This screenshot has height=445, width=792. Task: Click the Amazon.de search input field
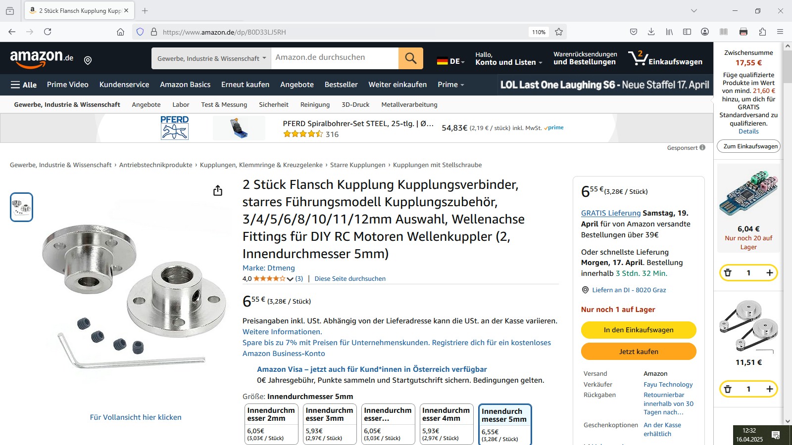click(335, 58)
